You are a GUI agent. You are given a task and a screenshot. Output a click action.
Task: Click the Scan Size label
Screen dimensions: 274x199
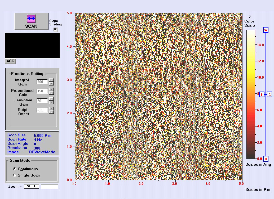16,135
